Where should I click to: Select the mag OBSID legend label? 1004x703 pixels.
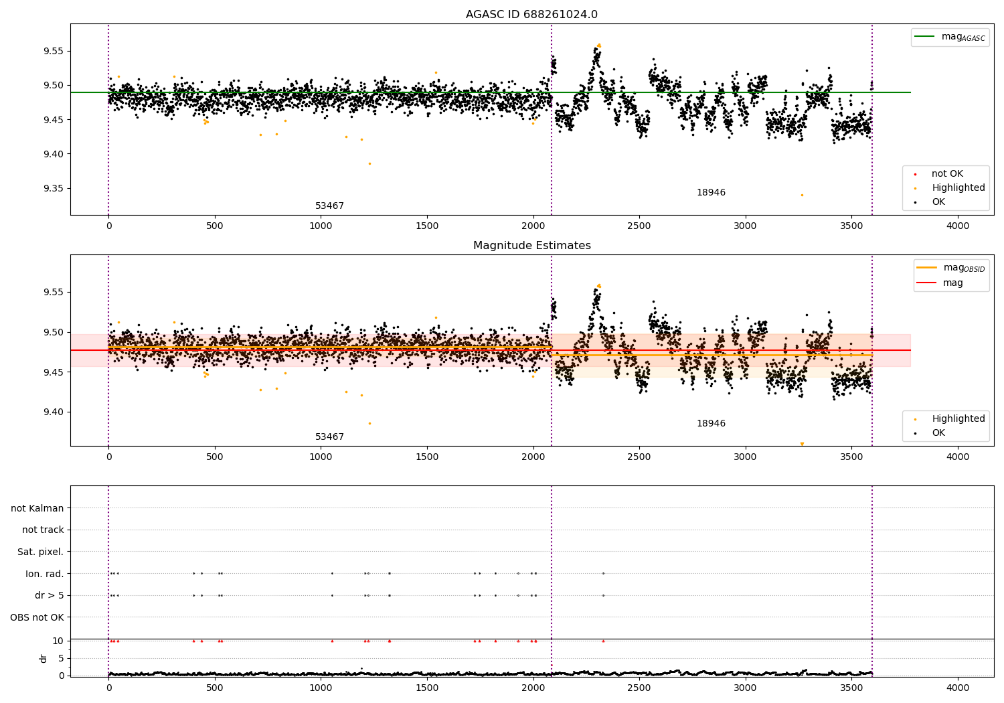[x=965, y=268]
